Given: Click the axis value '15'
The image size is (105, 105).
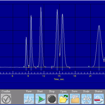Looking at the screenshot, I should coord(59,76).
